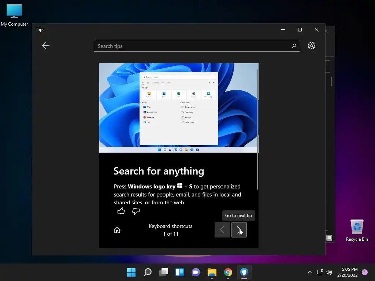Click the Keyboard shortcuts collection label
This screenshot has height=281, width=375.
[171, 226]
